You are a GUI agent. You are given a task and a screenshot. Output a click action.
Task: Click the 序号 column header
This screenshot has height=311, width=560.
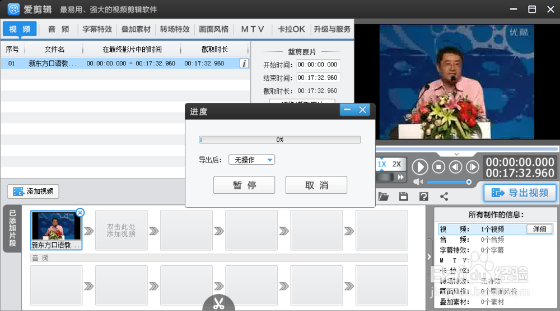coord(12,49)
